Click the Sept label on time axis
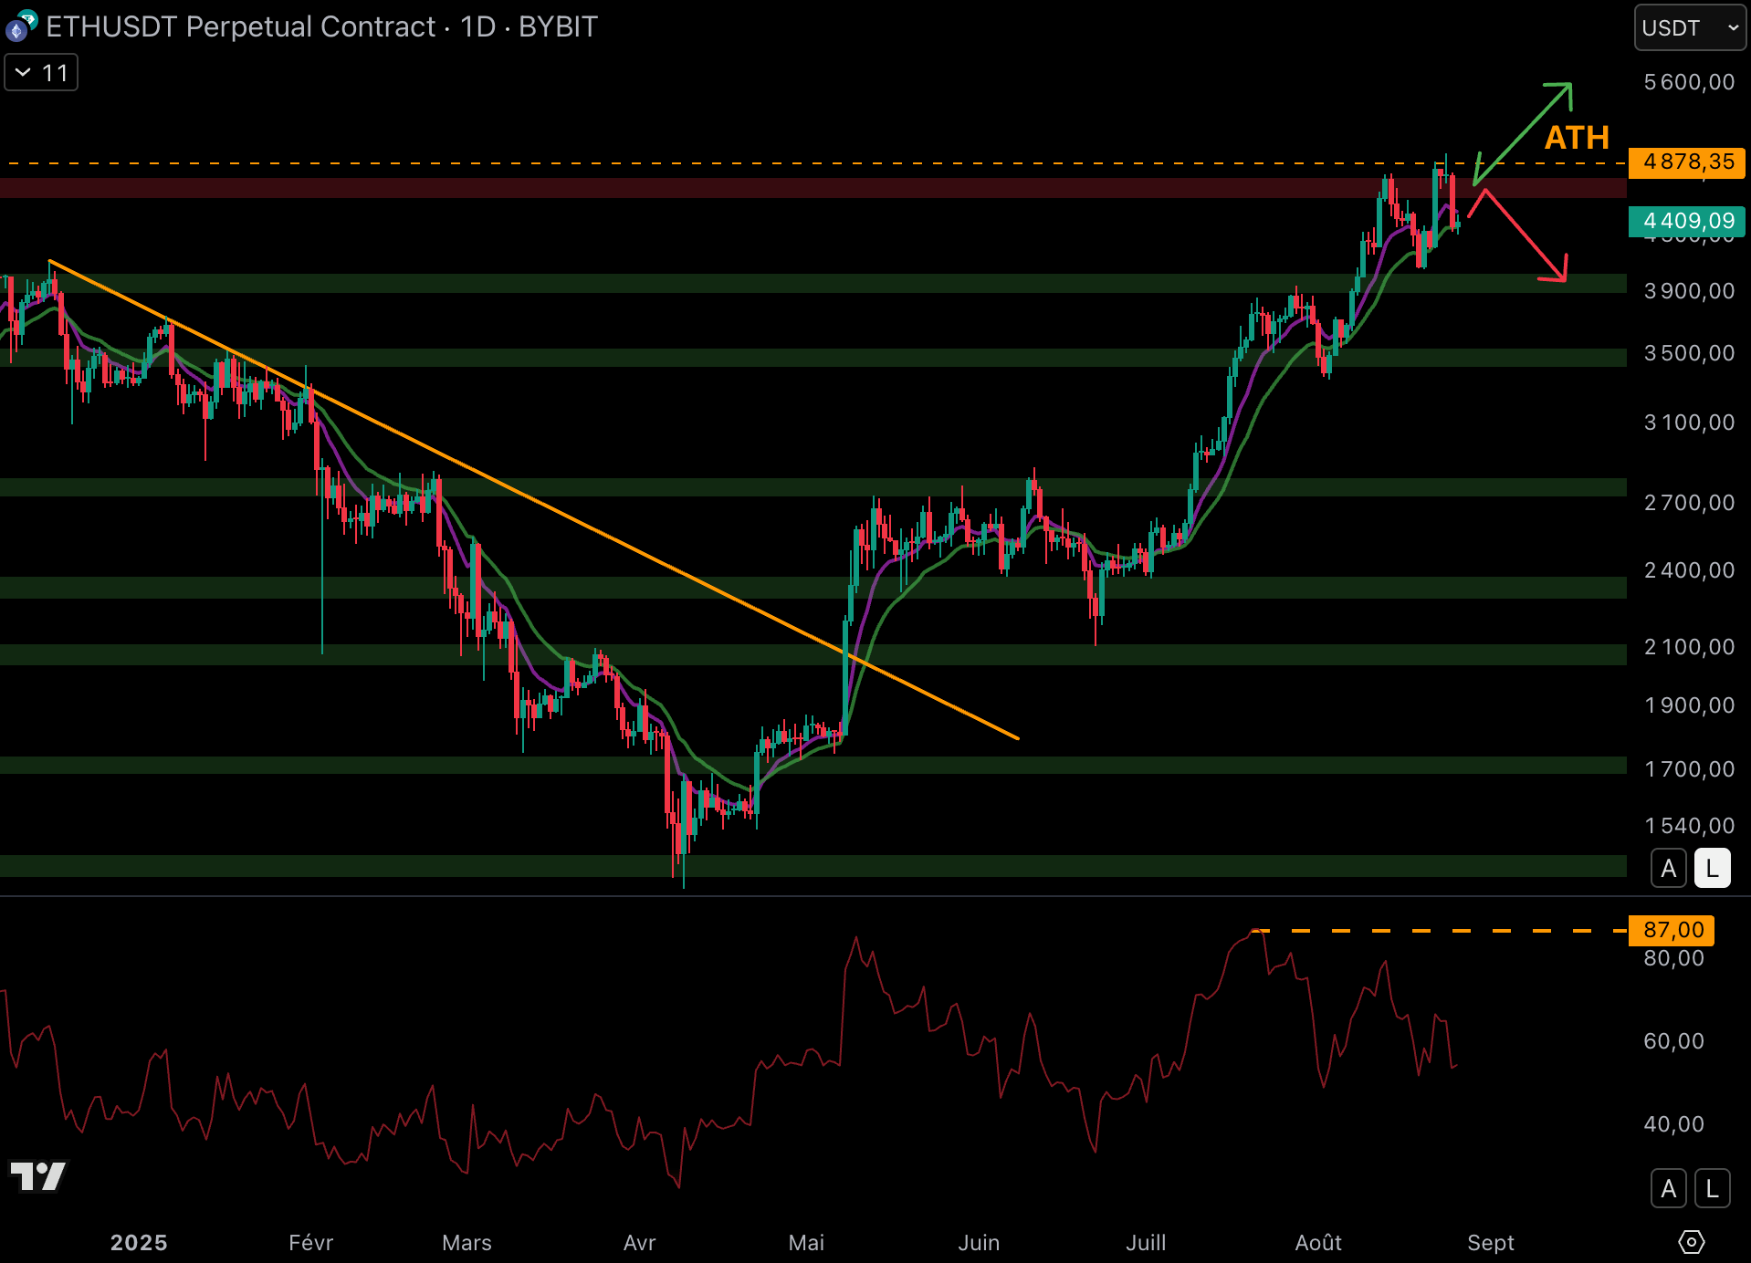Image resolution: width=1751 pixels, height=1263 pixels. coord(1490,1242)
